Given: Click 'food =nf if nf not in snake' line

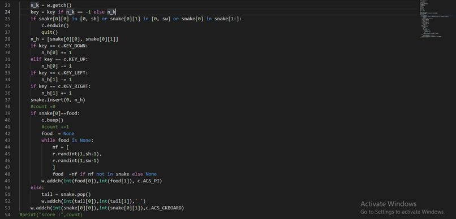Looking at the screenshot, I should [105, 174].
